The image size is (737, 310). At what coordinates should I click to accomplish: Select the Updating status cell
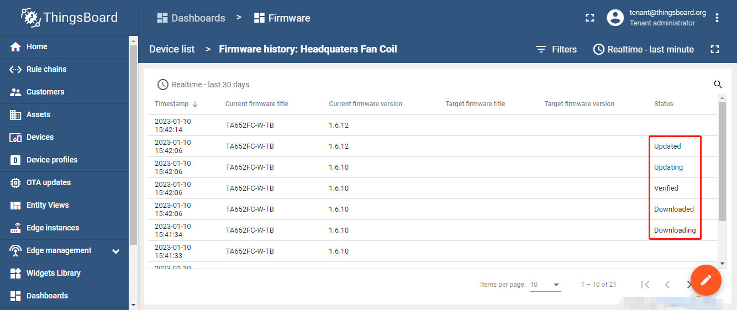pos(668,167)
